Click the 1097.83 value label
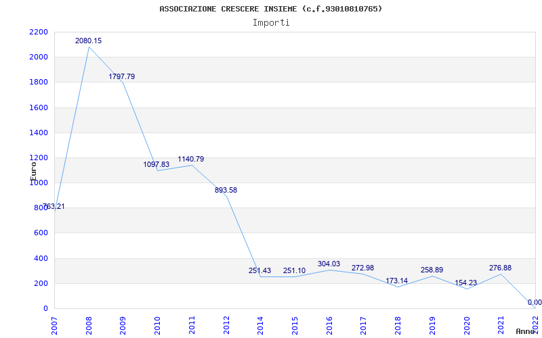The height and width of the screenshot is (338, 542). point(157,164)
